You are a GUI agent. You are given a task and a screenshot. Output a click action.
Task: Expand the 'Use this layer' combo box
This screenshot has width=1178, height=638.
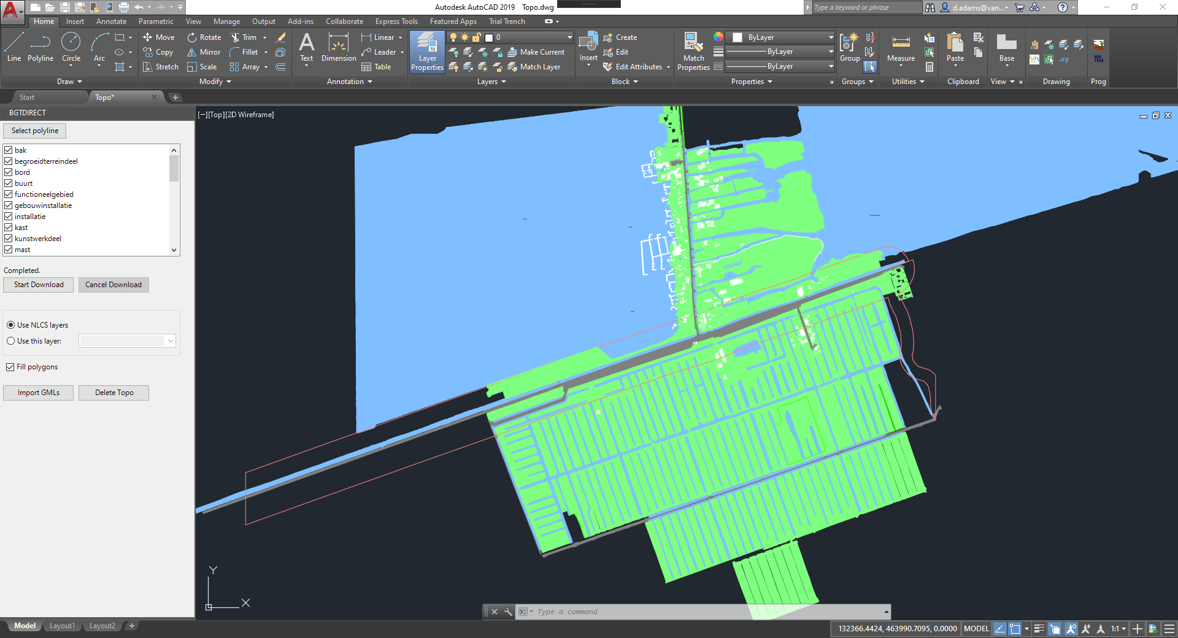[170, 341]
